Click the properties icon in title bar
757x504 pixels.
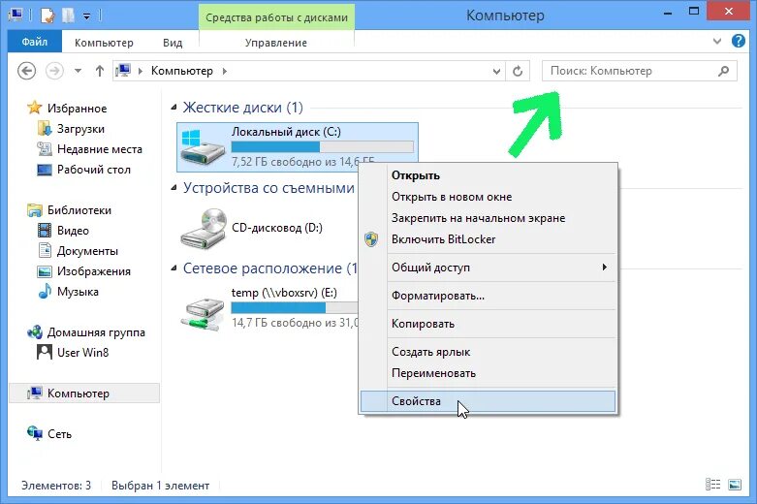pos(47,16)
